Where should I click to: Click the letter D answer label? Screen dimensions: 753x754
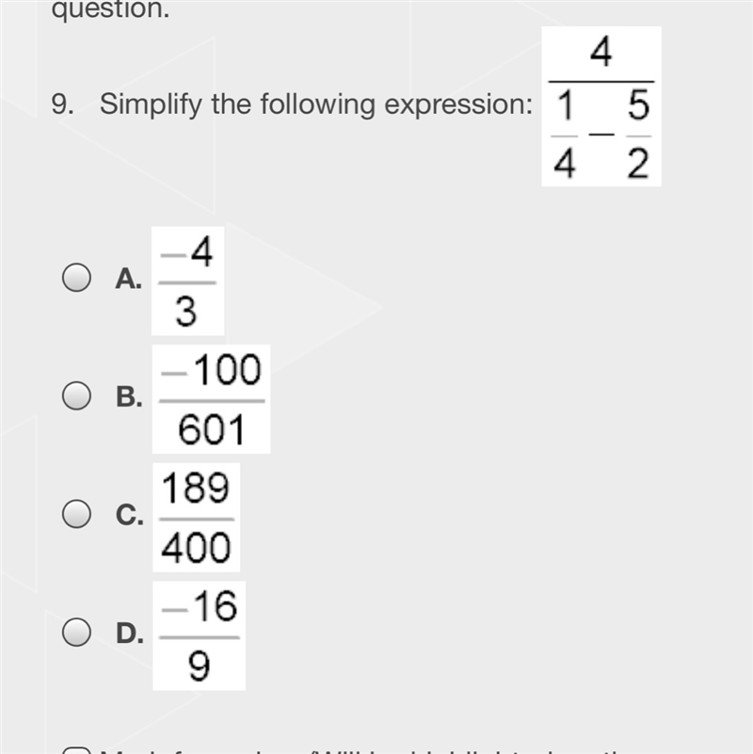[129, 634]
